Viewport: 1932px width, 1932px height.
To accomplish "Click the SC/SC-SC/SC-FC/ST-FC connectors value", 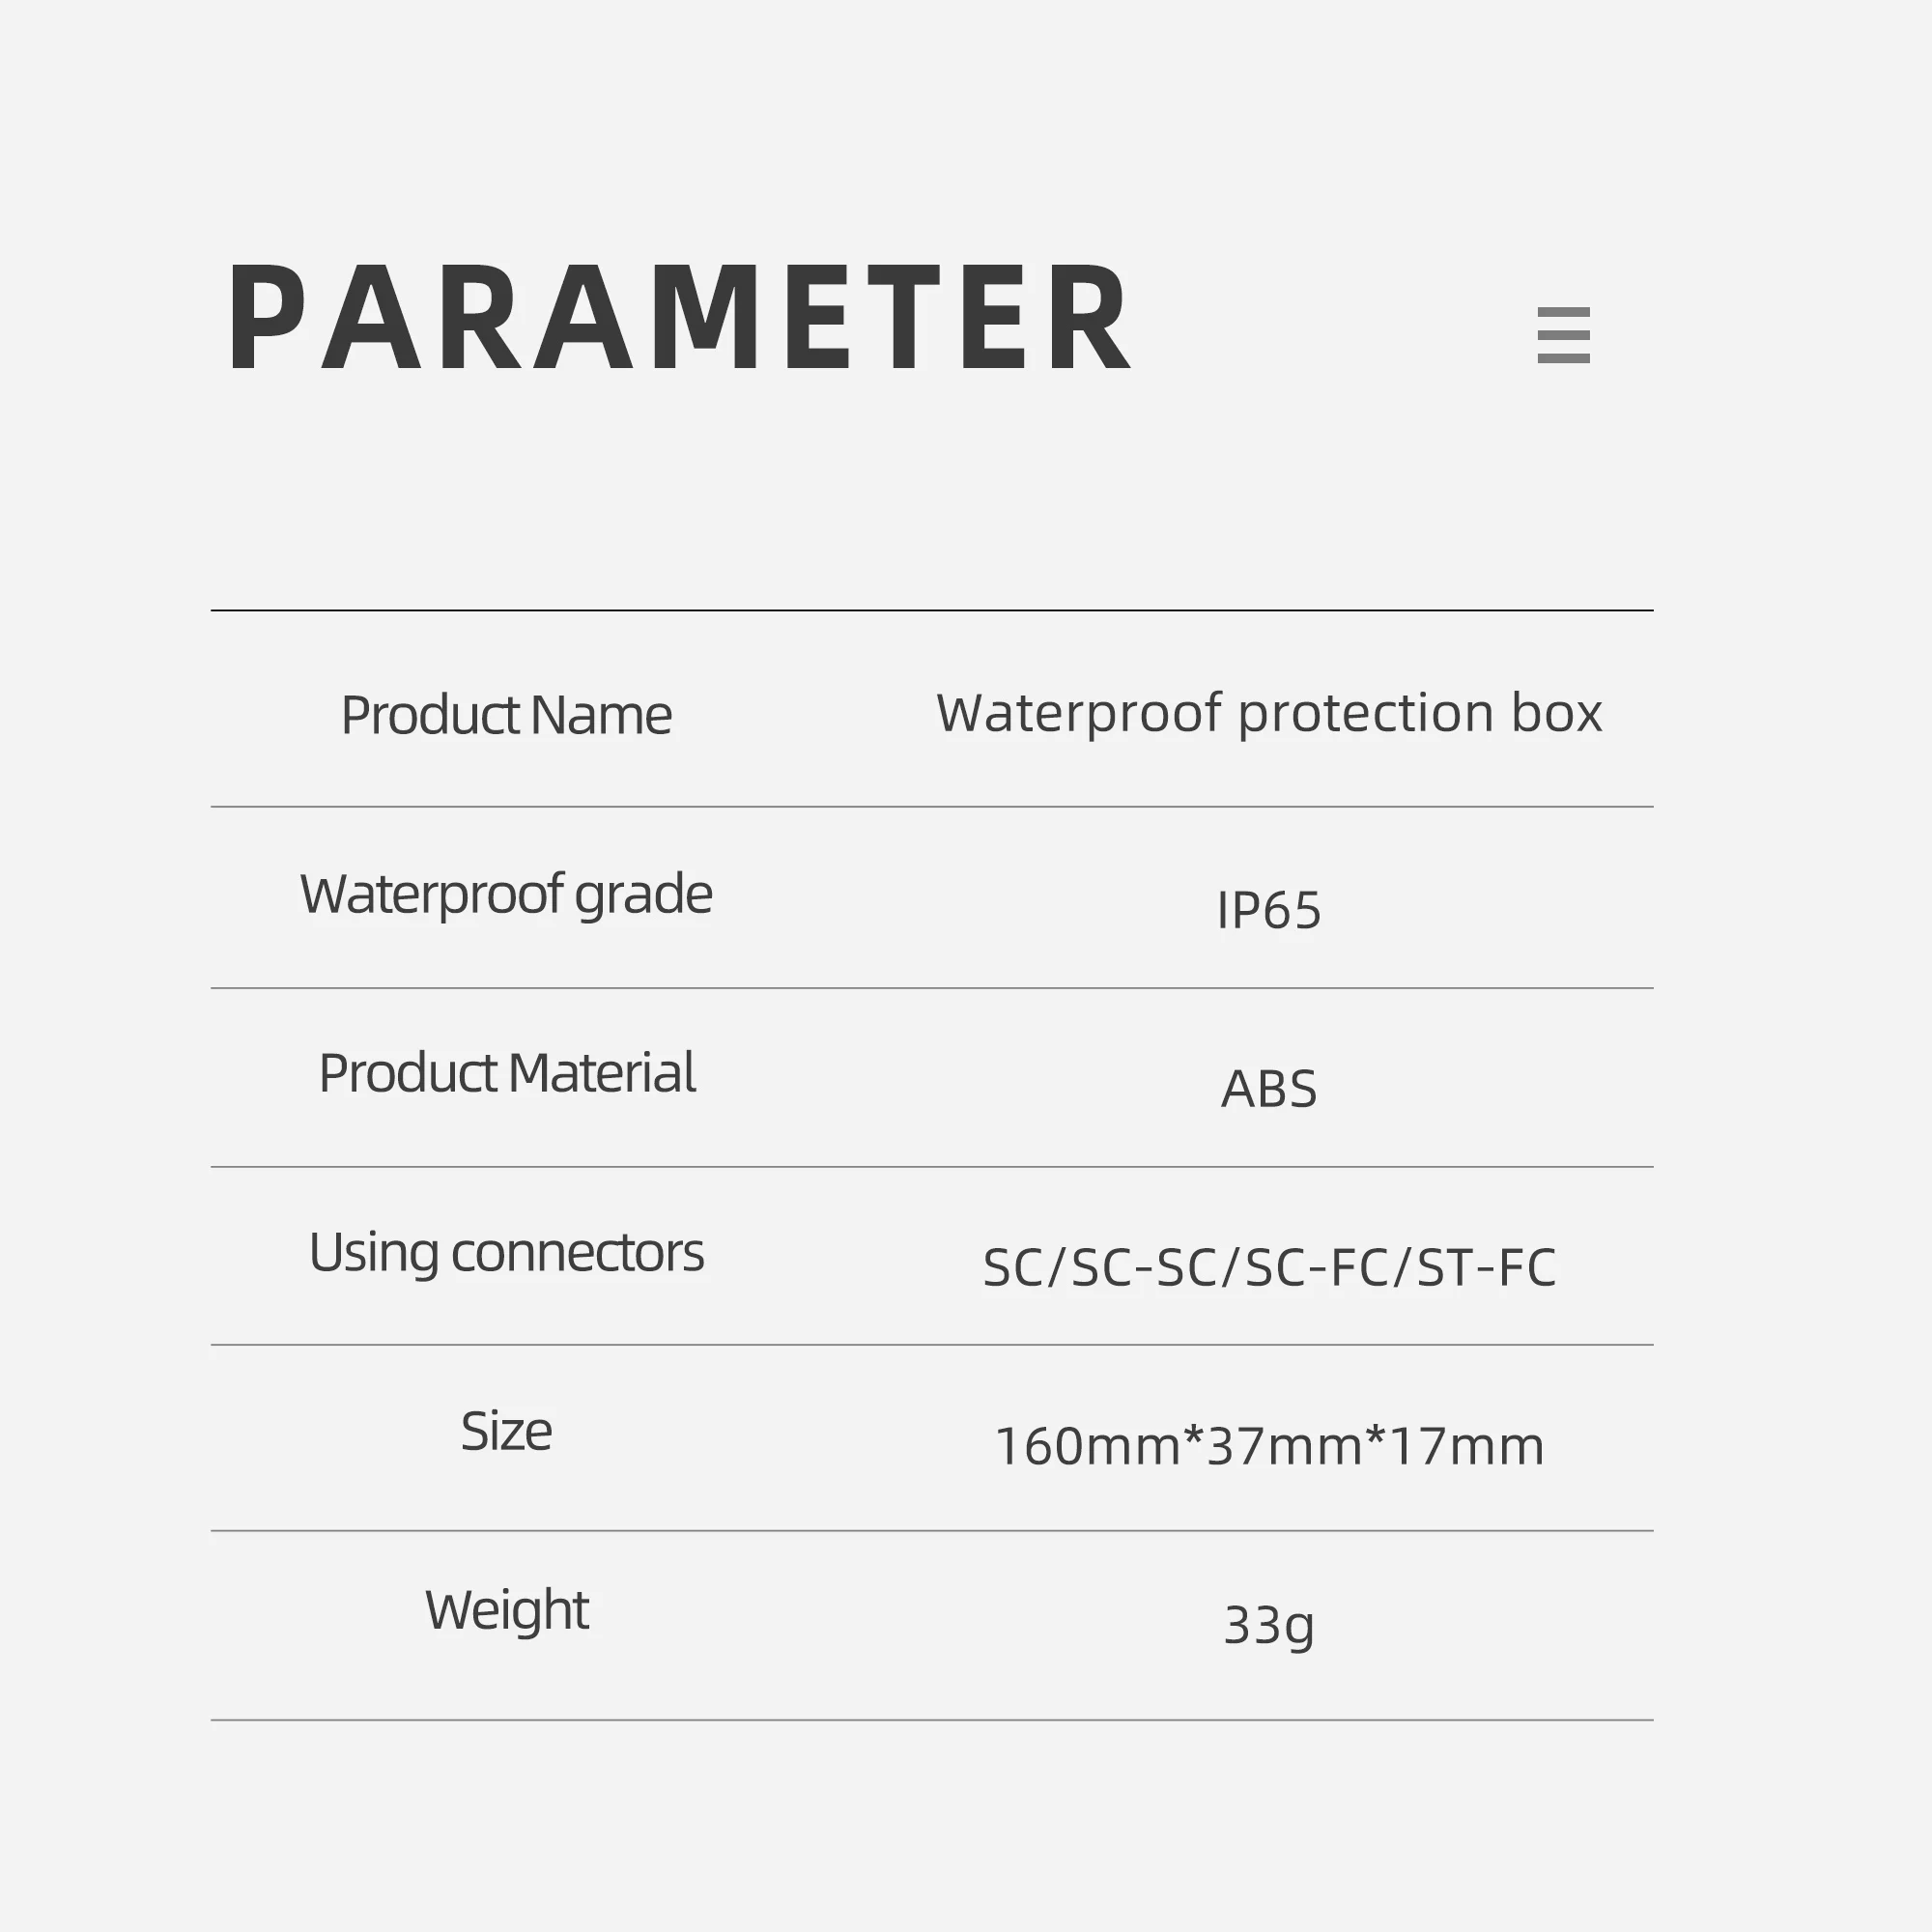I will tap(1268, 1268).
